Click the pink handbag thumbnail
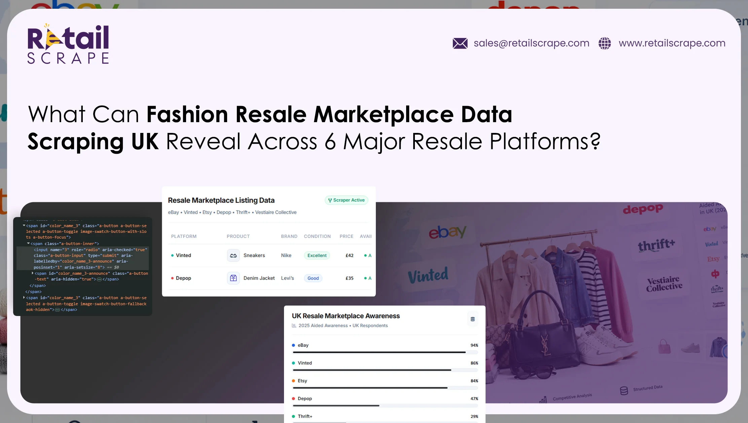 664,346
